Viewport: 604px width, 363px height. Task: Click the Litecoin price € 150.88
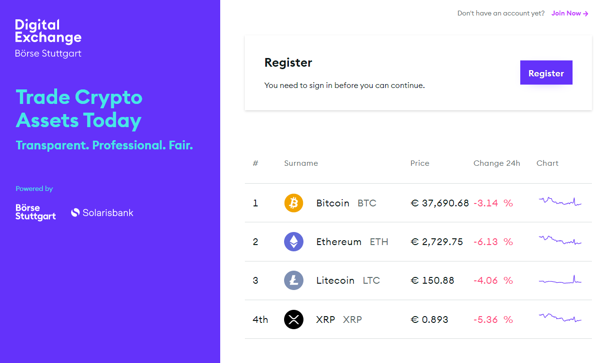coord(432,280)
